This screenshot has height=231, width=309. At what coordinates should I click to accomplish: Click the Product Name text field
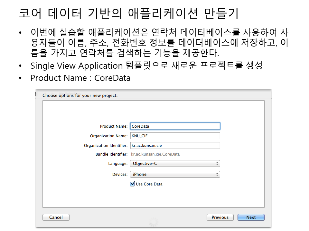pyautogui.click(x=175, y=126)
